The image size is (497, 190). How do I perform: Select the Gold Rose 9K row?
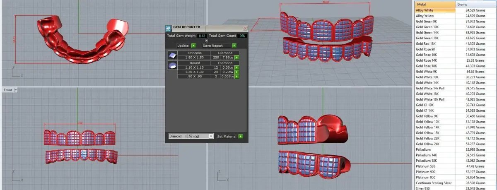click(x=456, y=49)
